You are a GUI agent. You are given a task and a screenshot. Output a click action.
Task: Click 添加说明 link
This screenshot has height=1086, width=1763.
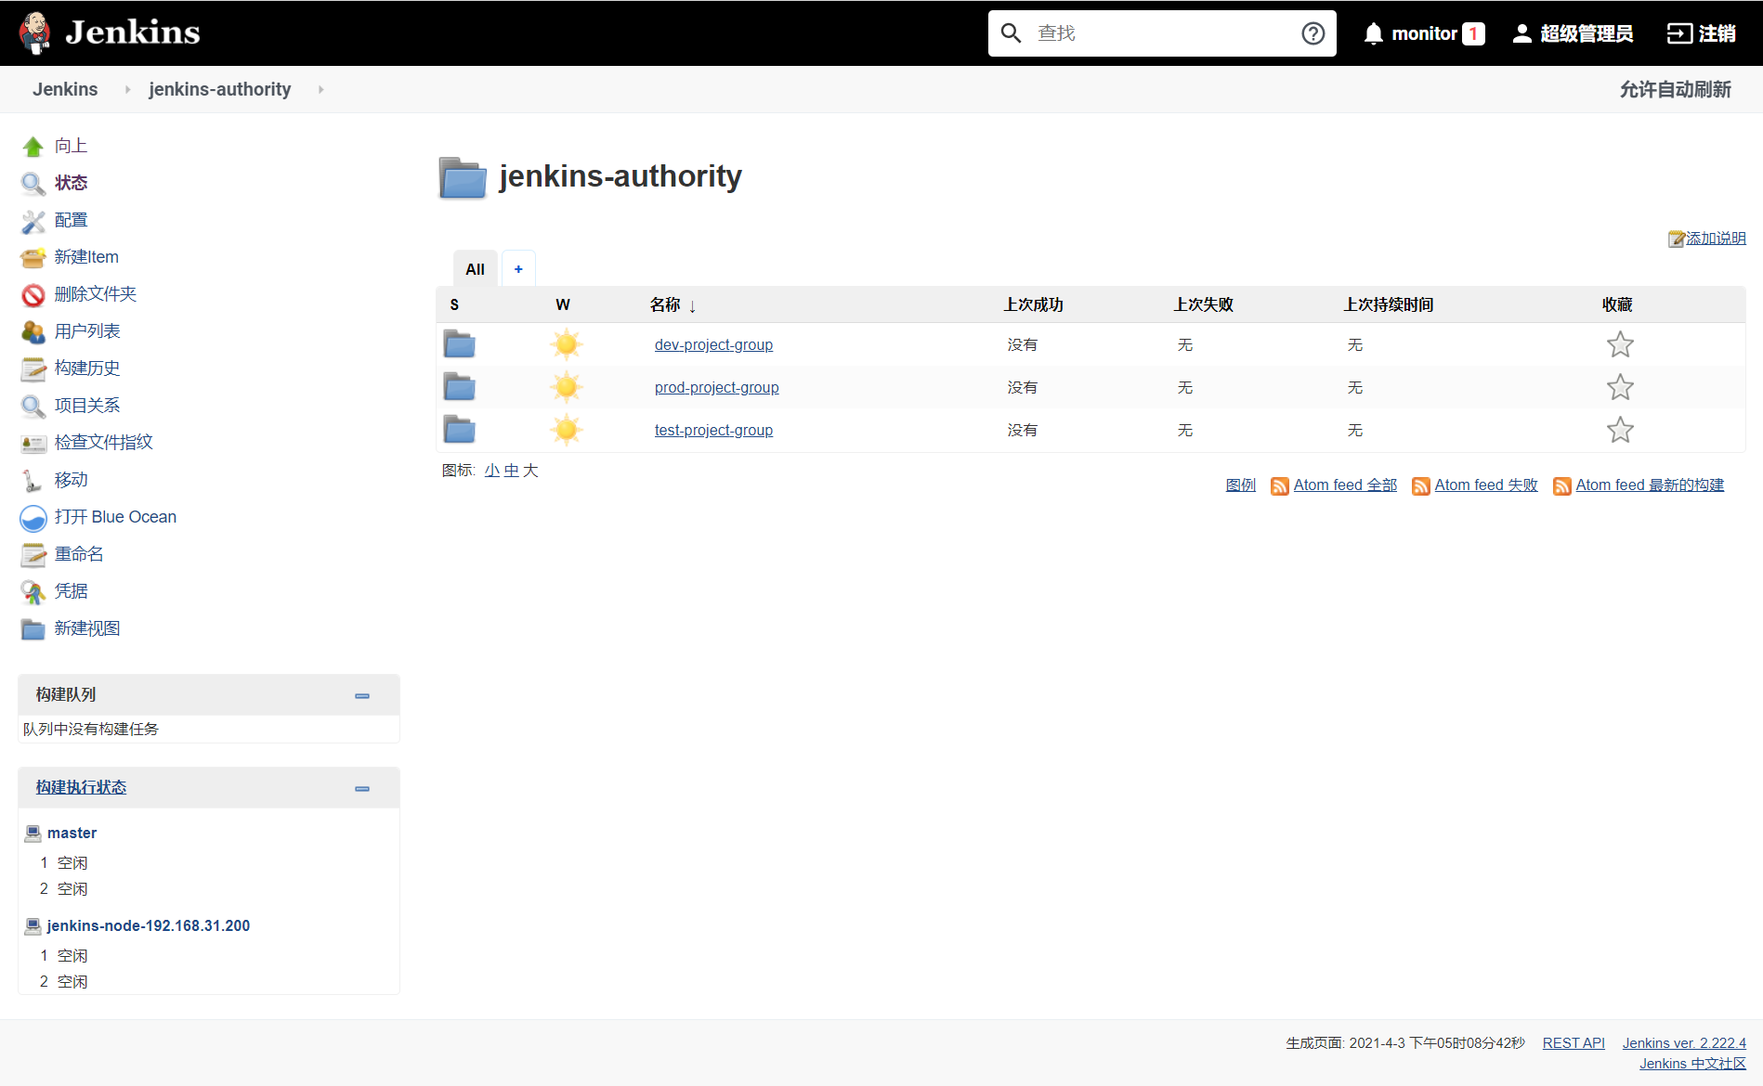1716,239
